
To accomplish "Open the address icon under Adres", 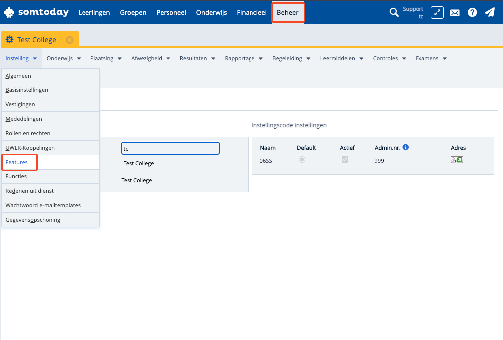I will click(457, 160).
